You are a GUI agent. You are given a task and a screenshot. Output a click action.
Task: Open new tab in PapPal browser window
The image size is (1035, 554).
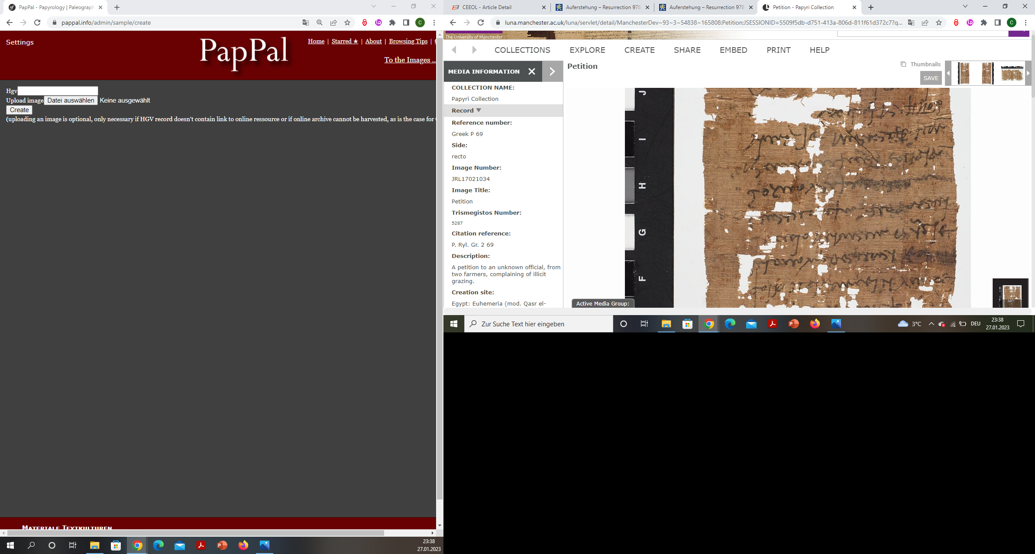pyautogui.click(x=117, y=7)
